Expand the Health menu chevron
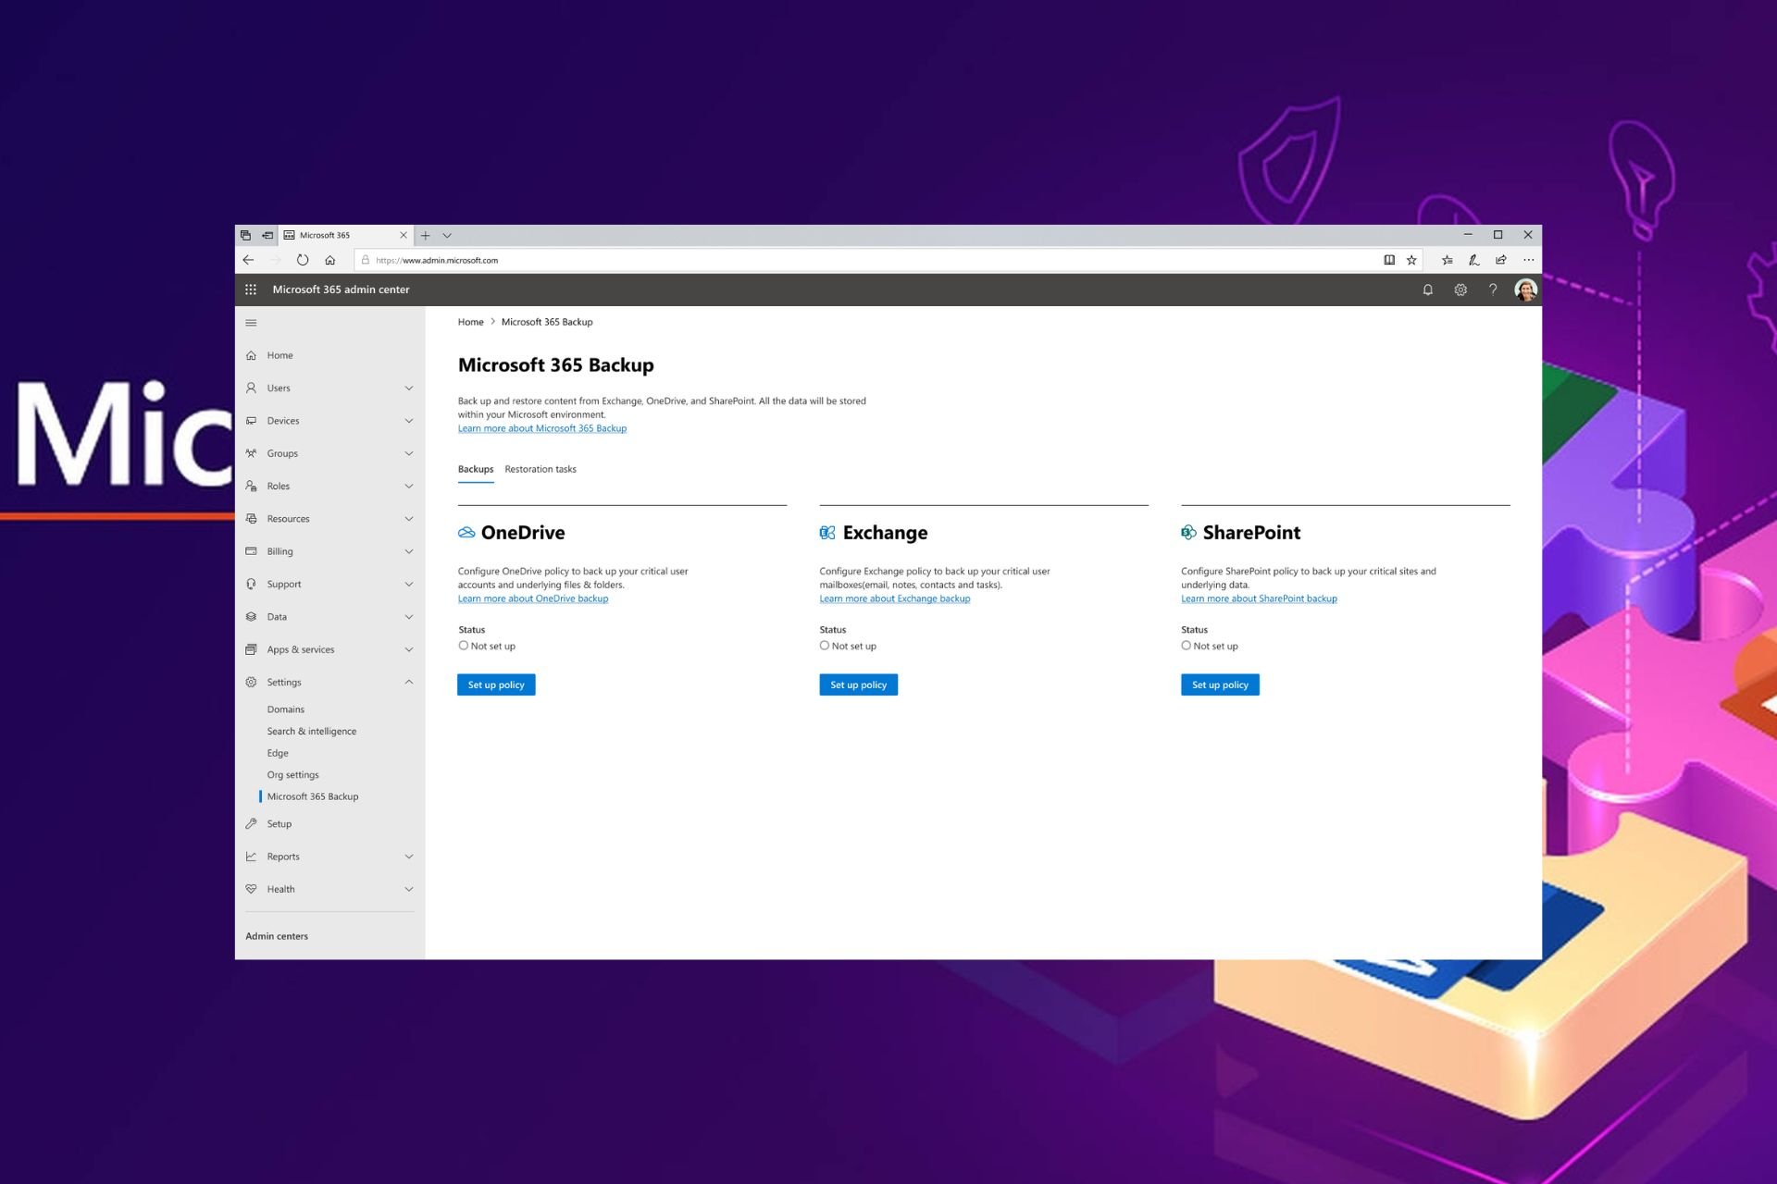 pos(409,890)
